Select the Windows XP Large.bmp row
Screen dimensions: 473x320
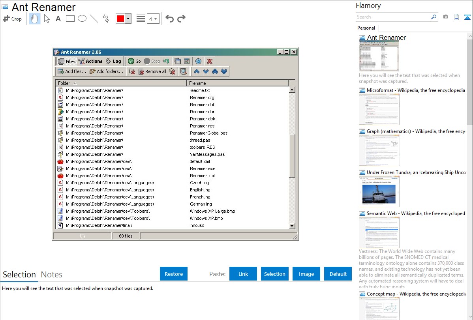tap(172, 211)
